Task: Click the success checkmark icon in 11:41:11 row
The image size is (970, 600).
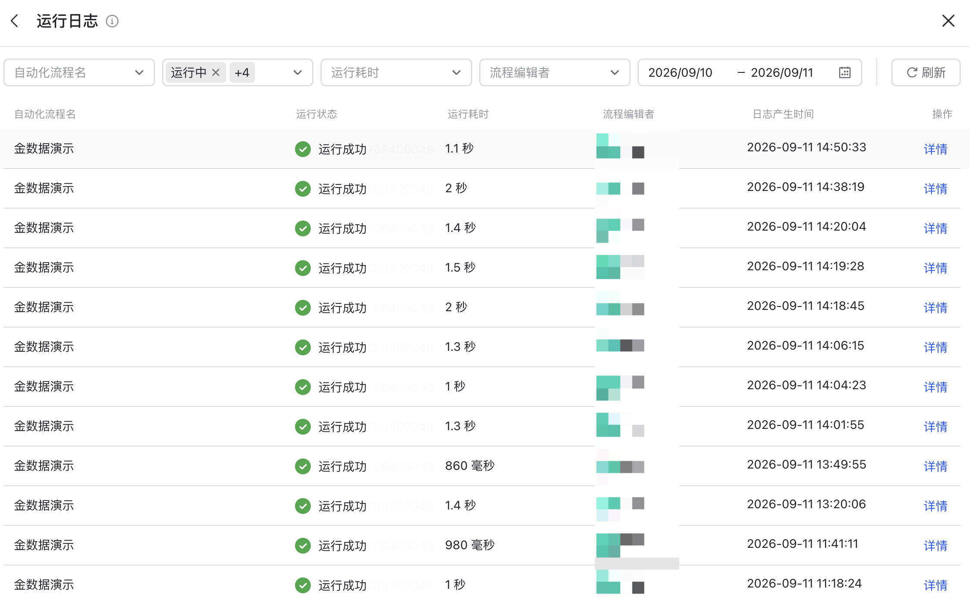Action: point(303,546)
